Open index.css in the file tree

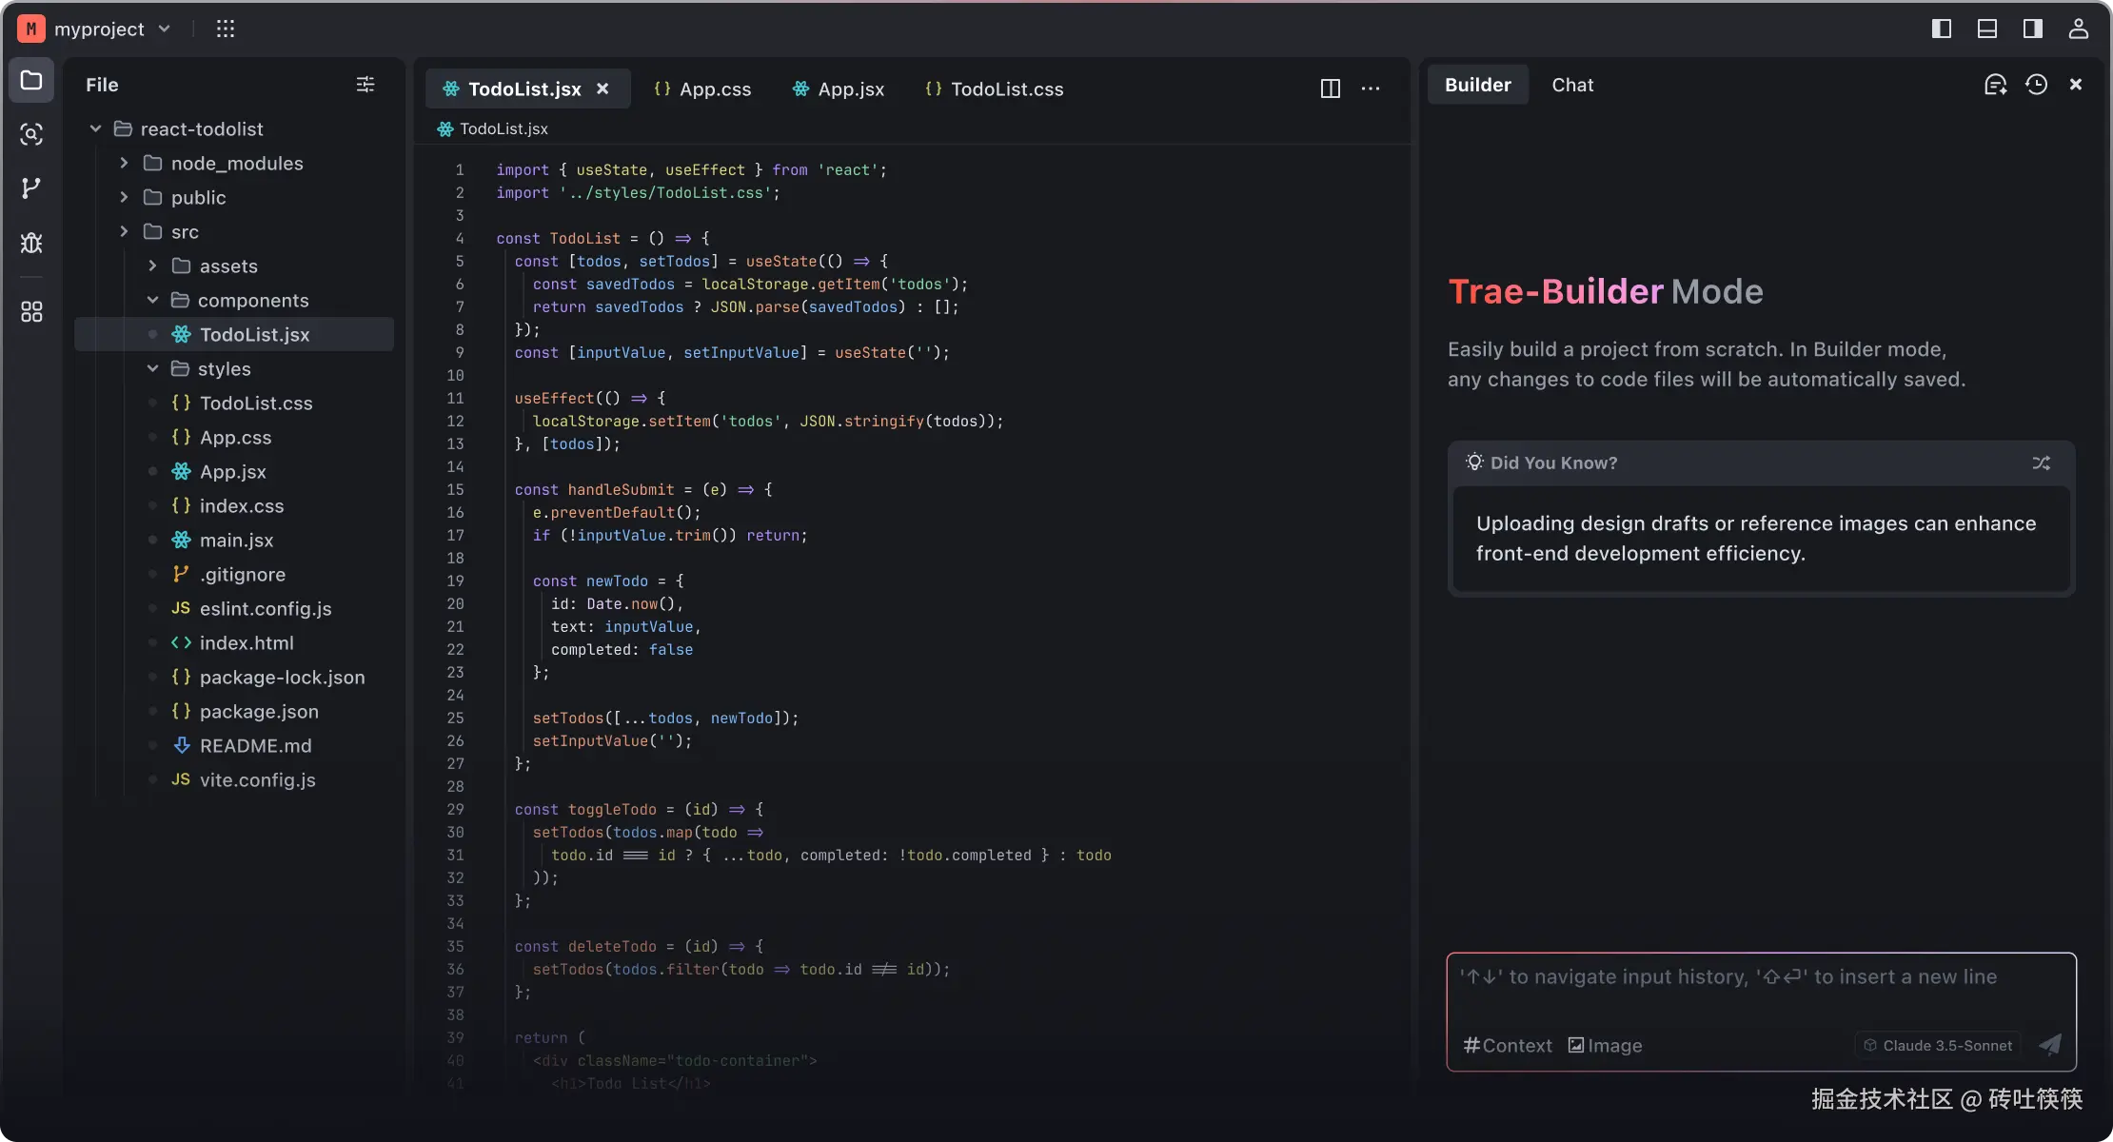(234, 505)
